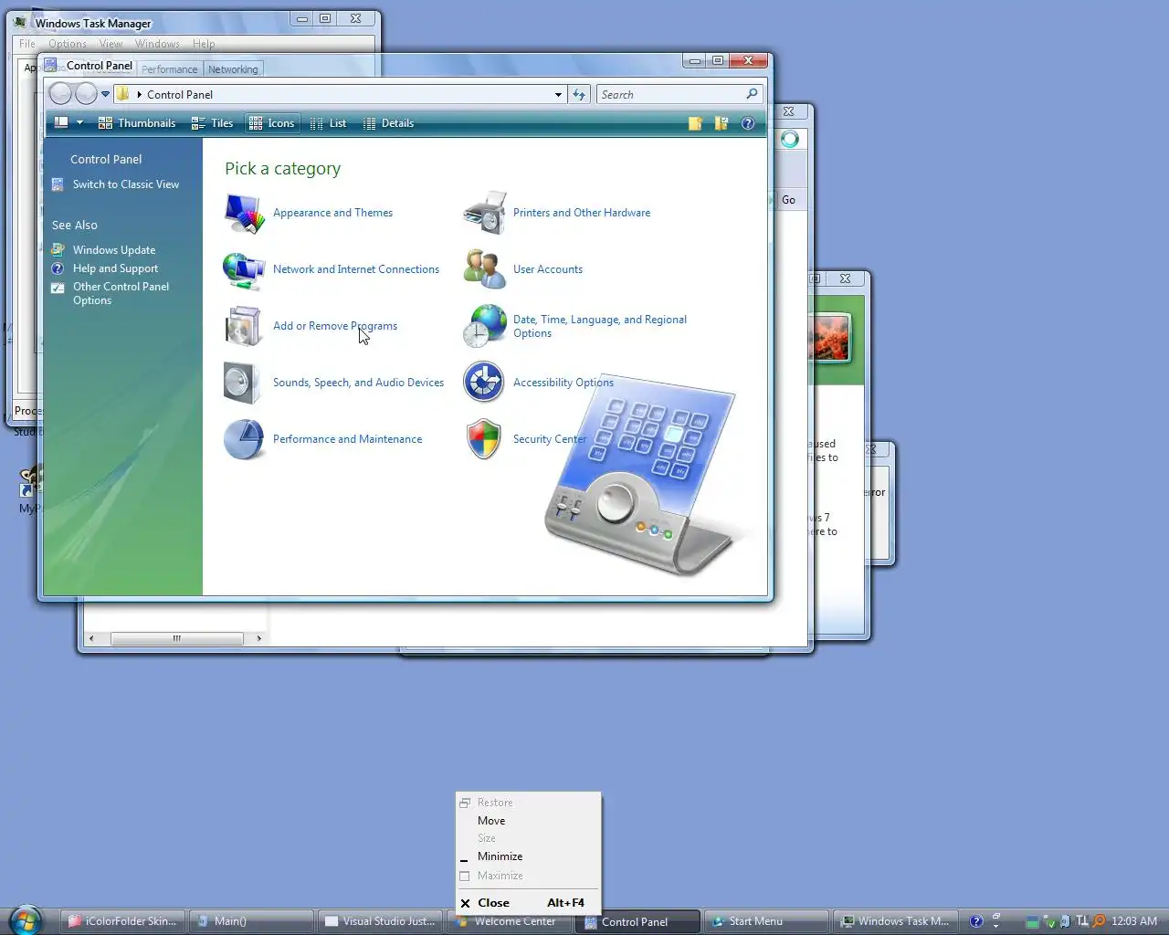Open the address bar dropdown arrow
The height and width of the screenshot is (935, 1169).
pyautogui.click(x=558, y=94)
